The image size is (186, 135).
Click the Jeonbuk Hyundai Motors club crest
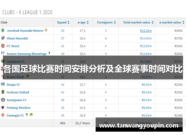pos(3,30)
